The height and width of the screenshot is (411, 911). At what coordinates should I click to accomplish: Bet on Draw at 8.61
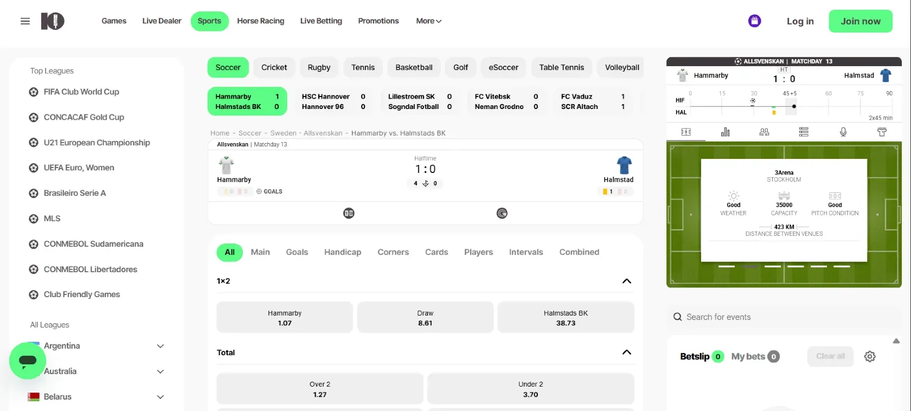pos(425,318)
